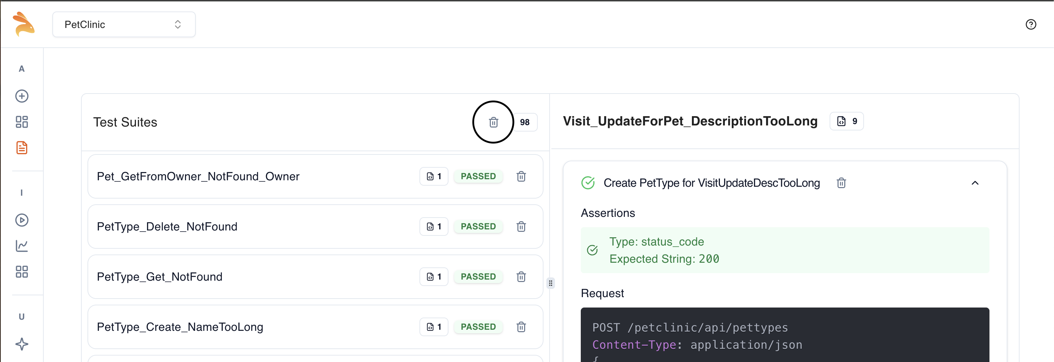Click green check icon of Create PetType step

point(588,183)
